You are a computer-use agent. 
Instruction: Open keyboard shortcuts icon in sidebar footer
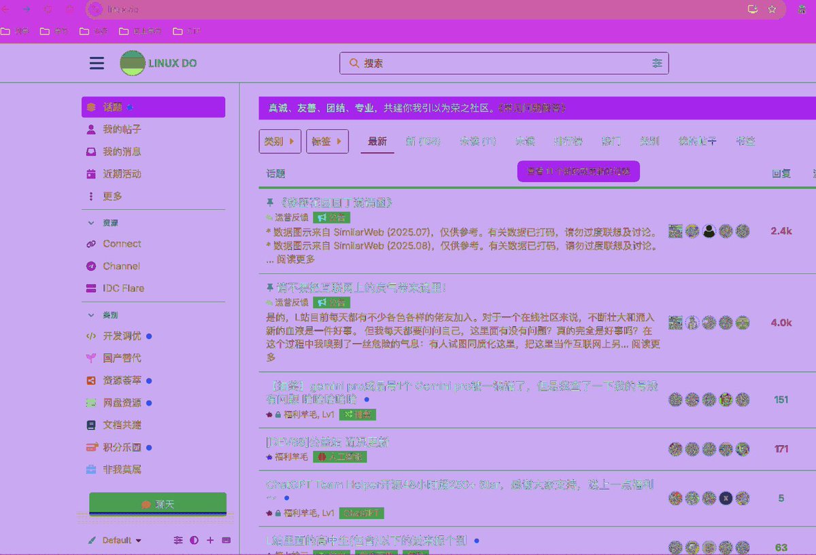pyautogui.click(x=226, y=540)
